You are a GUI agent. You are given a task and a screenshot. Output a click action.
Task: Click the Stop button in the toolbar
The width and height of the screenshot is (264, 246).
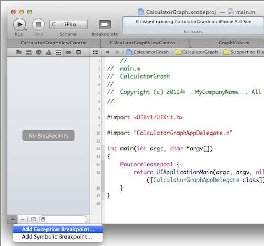(x=39, y=24)
